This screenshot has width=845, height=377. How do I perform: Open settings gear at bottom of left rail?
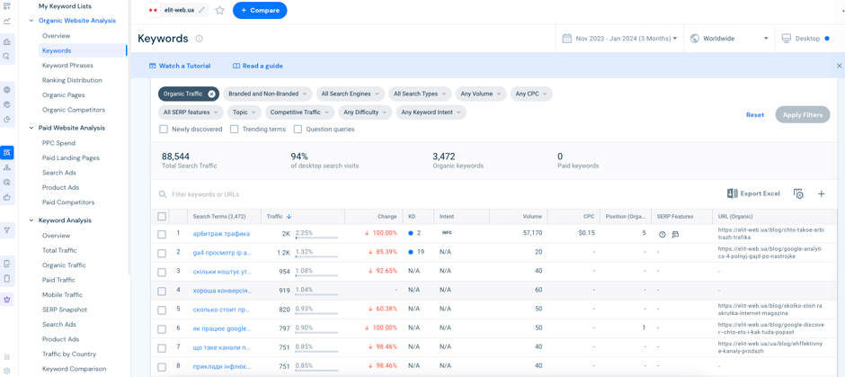point(6,371)
